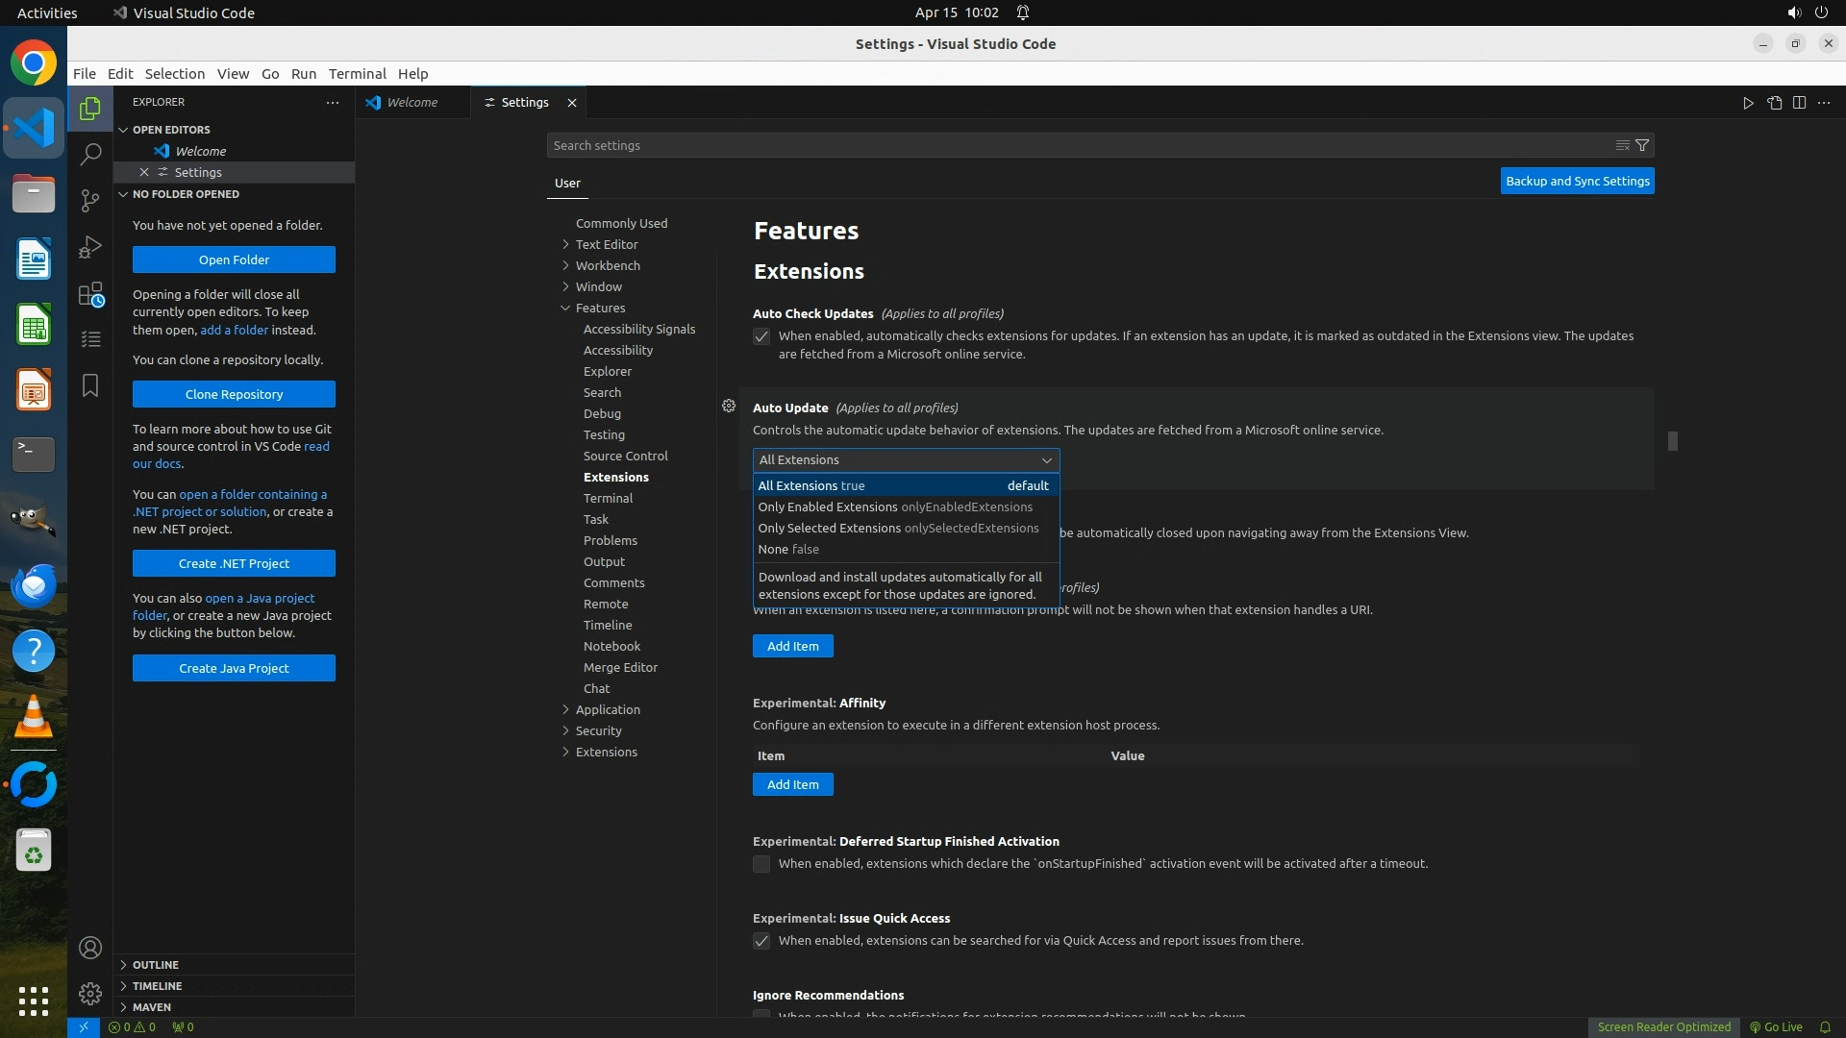The image size is (1846, 1038).
Task: Switch to the Welcome tab
Action: pos(412,103)
